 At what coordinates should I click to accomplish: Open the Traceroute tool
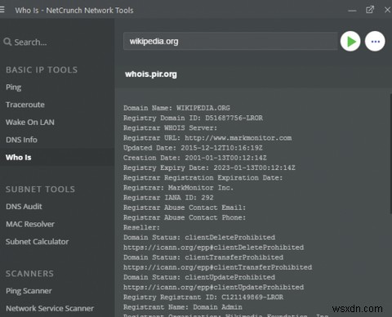(x=25, y=105)
